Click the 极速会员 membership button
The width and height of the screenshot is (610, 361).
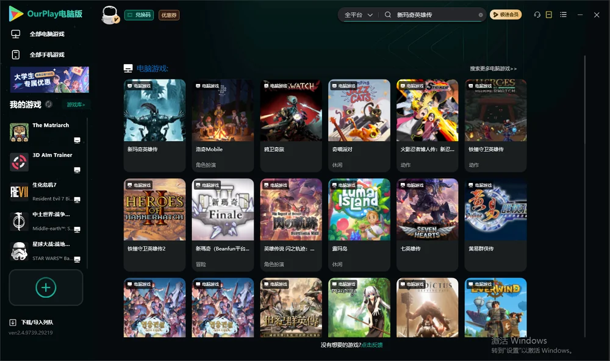[505, 15]
